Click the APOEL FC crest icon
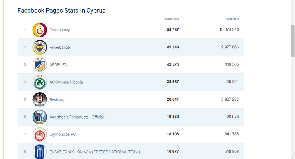This screenshot has height=159, width=295. pos(40,65)
